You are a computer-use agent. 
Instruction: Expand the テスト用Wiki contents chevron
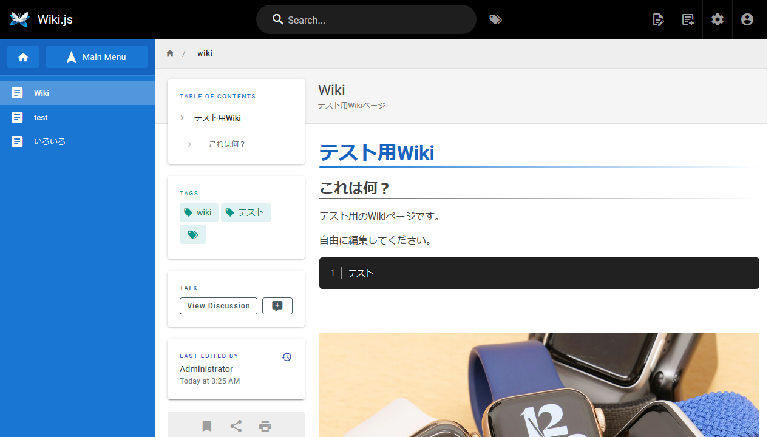(x=182, y=118)
